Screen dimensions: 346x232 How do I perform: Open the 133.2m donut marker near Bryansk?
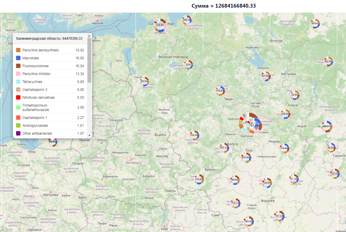click(x=199, y=179)
